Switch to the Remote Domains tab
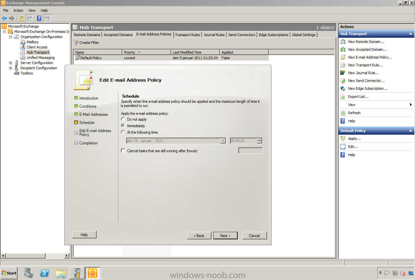 coord(87,35)
